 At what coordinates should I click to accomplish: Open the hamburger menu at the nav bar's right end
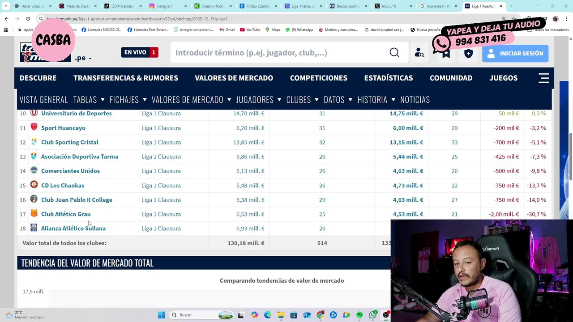click(x=543, y=78)
